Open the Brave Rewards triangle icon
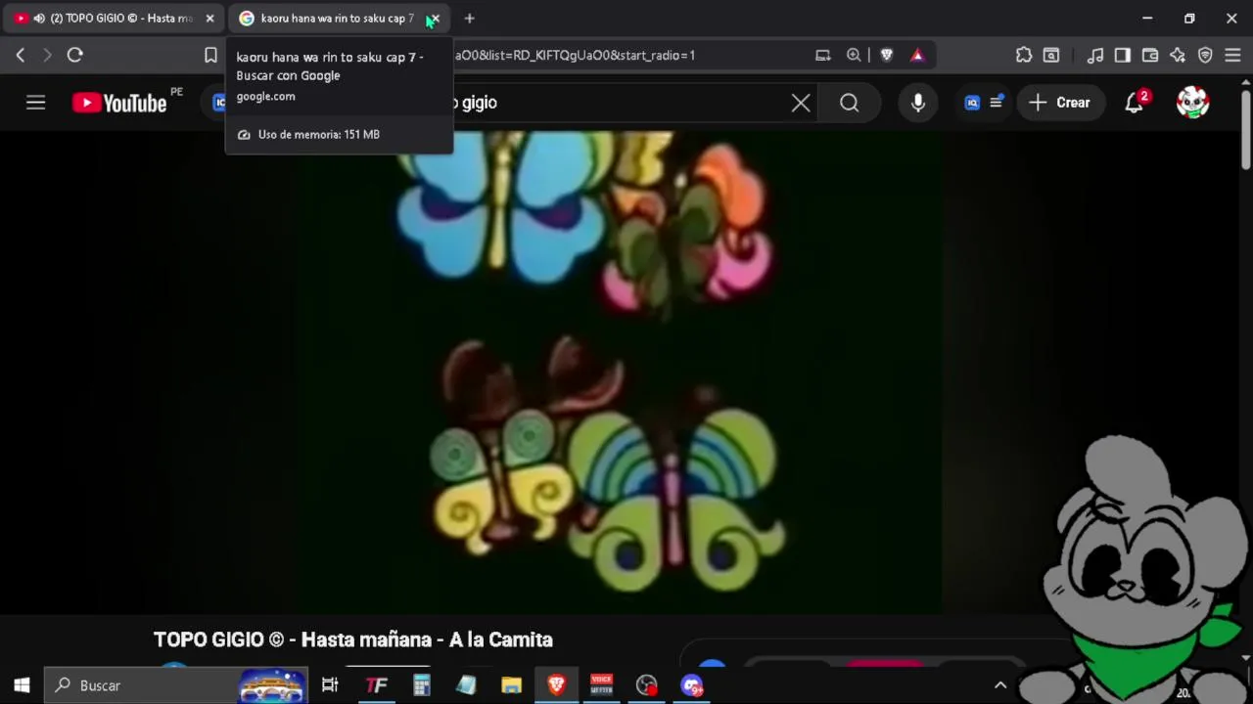This screenshot has width=1253, height=704. coord(917,55)
